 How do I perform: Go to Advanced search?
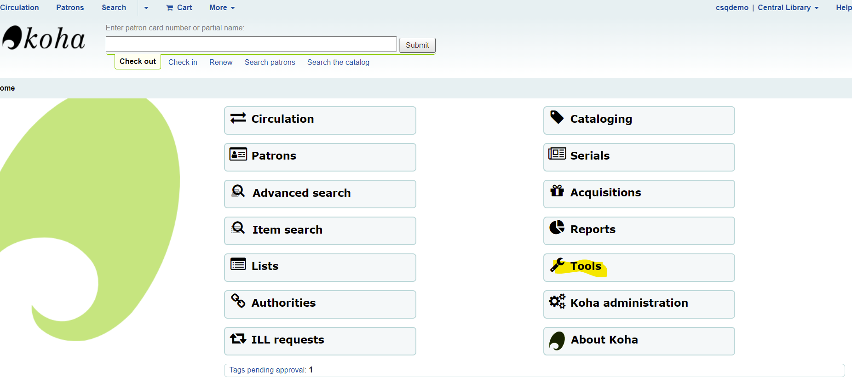[x=320, y=194]
